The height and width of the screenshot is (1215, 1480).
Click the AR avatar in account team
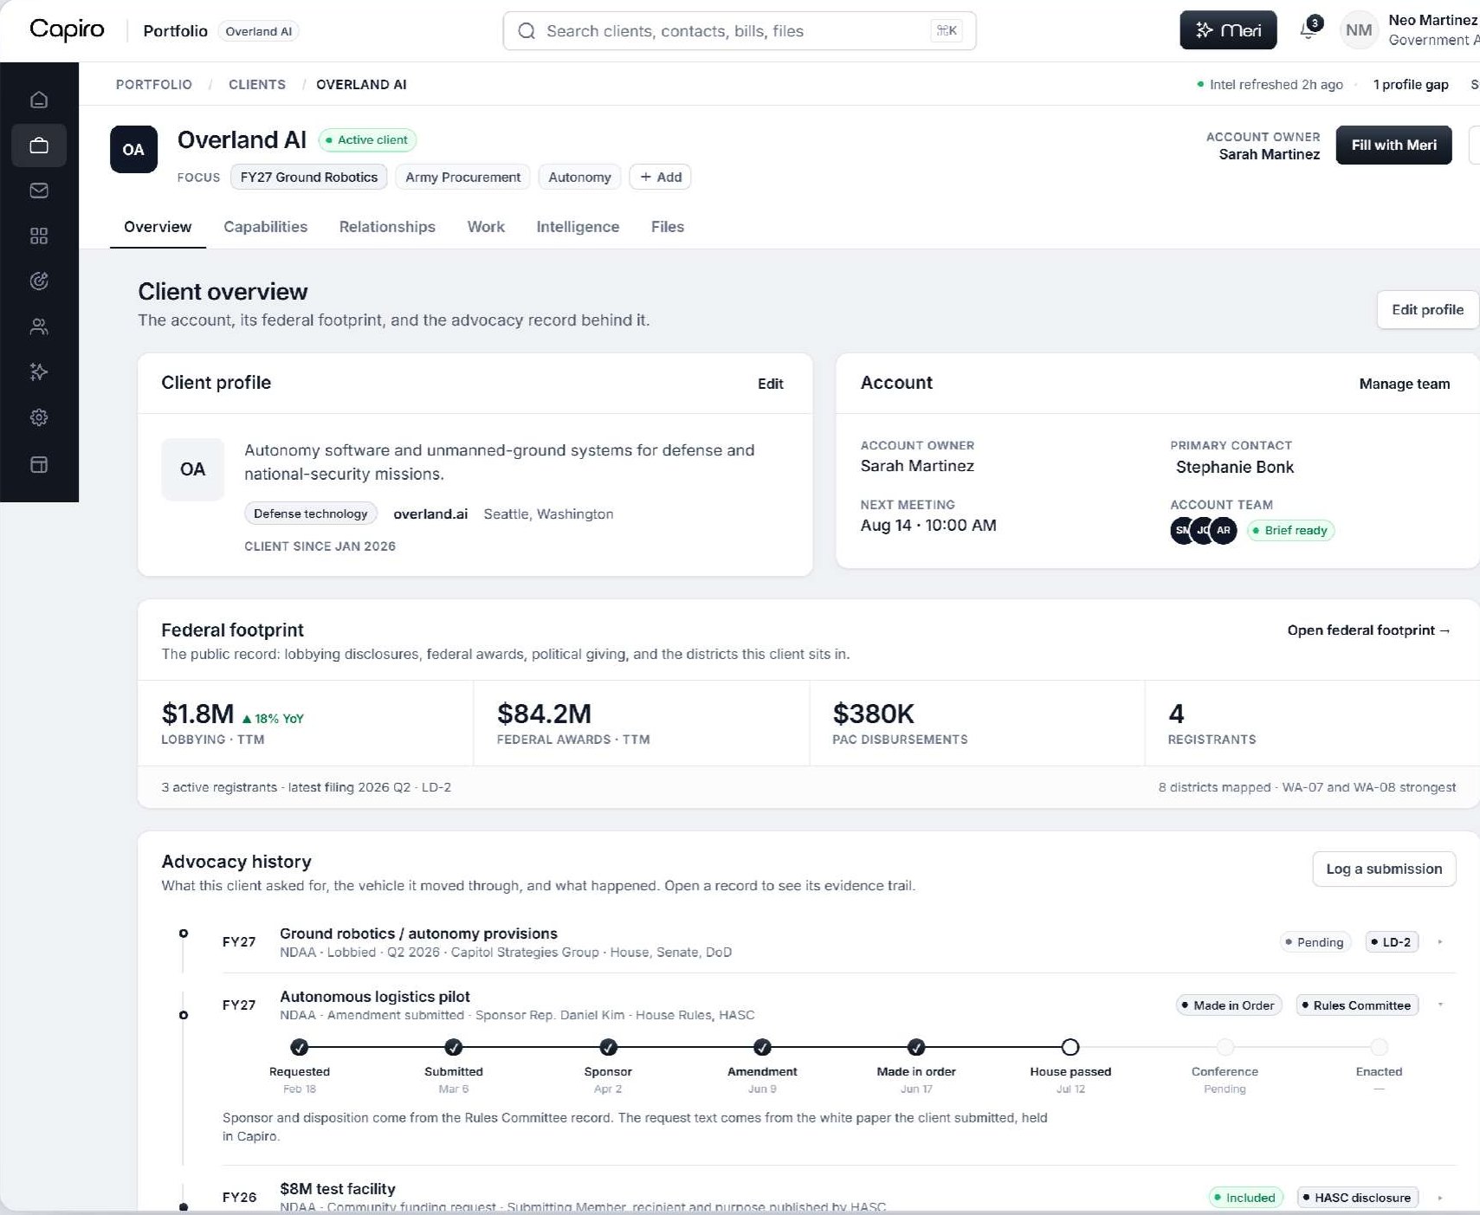(1224, 530)
